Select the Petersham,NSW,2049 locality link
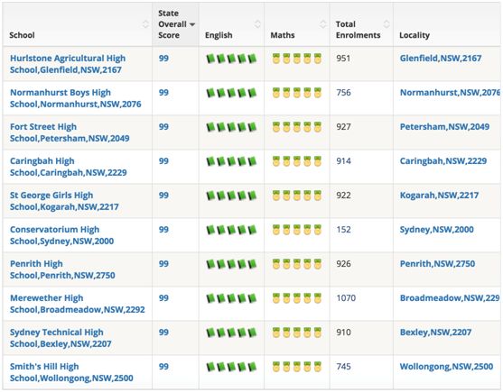Viewport: 503px width, 392px height. point(444,127)
